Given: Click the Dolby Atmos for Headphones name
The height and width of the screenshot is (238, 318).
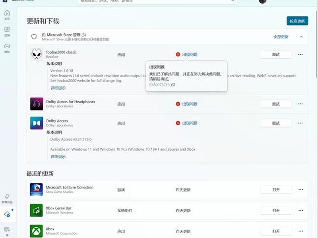Looking at the screenshot, I should click(71, 102).
